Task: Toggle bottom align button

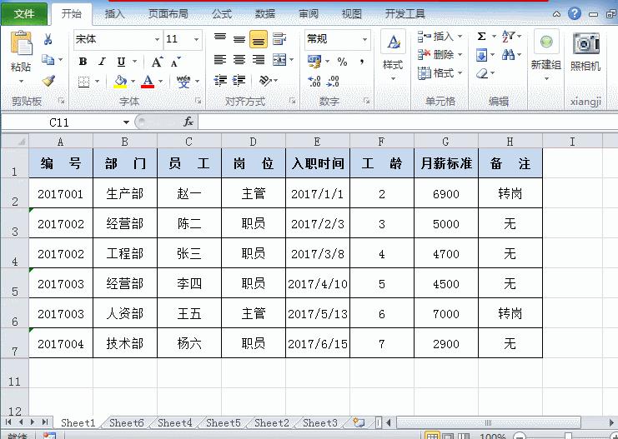Action: pos(259,39)
